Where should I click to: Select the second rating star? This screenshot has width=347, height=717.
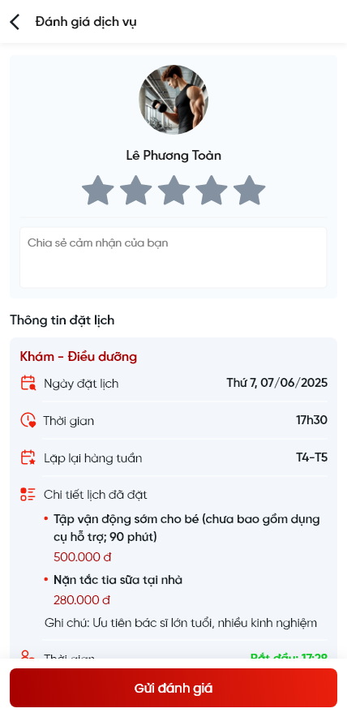click(135, 191)
